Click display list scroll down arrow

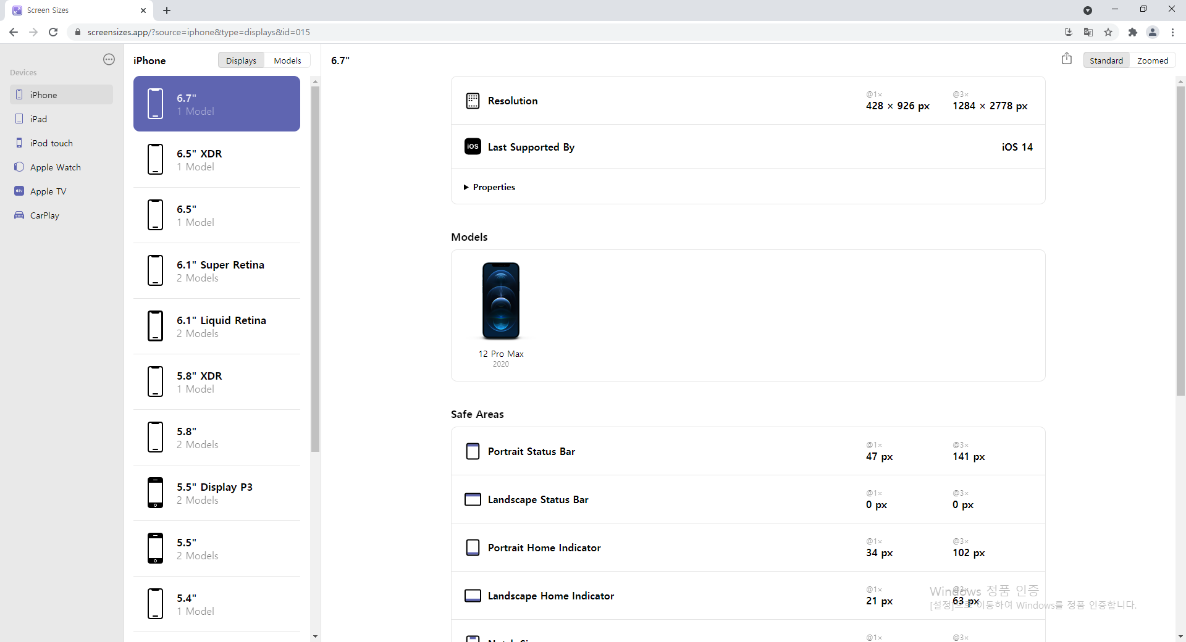(x=315, y=636)
